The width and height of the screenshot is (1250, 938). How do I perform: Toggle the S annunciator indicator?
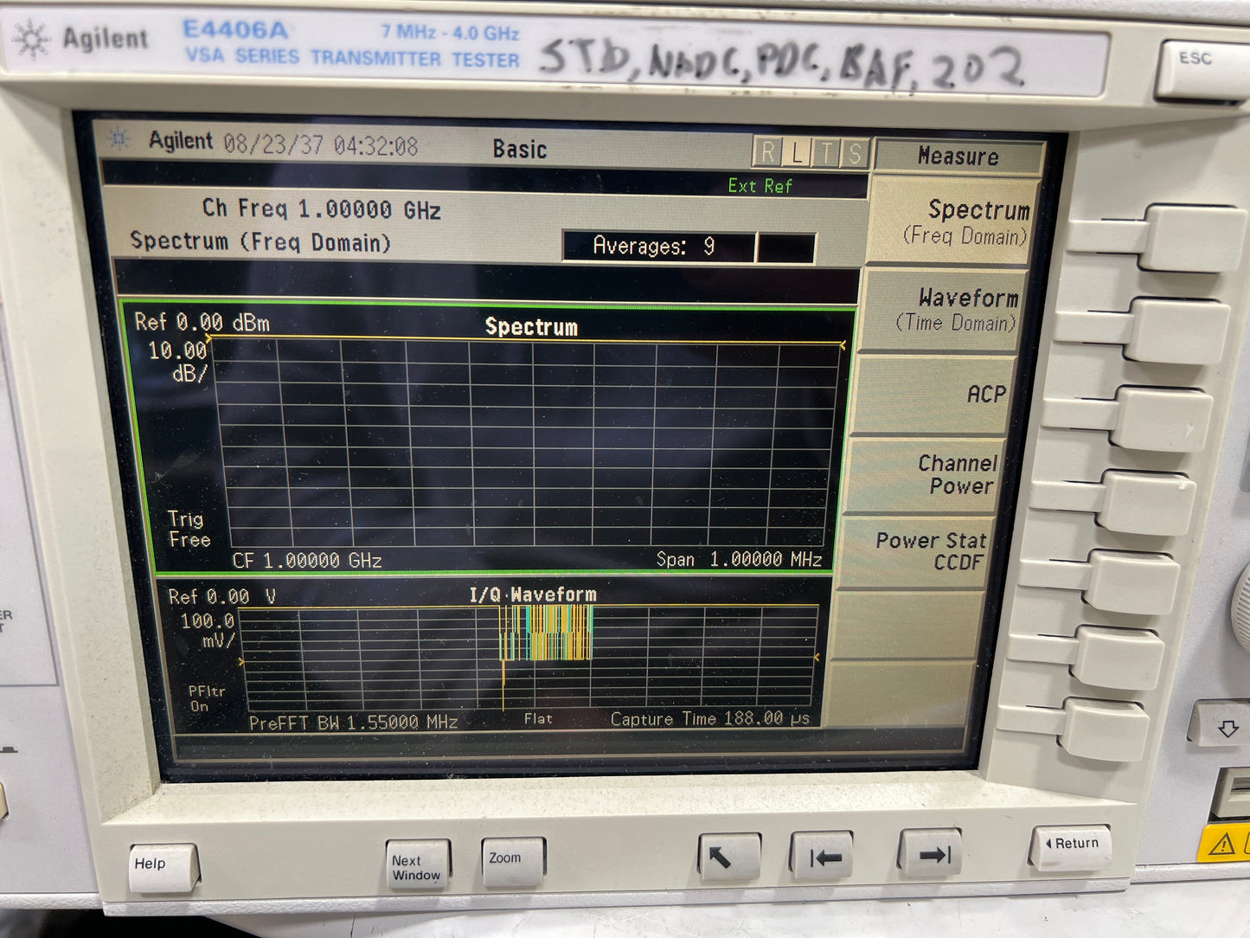(x=854, y=154)
